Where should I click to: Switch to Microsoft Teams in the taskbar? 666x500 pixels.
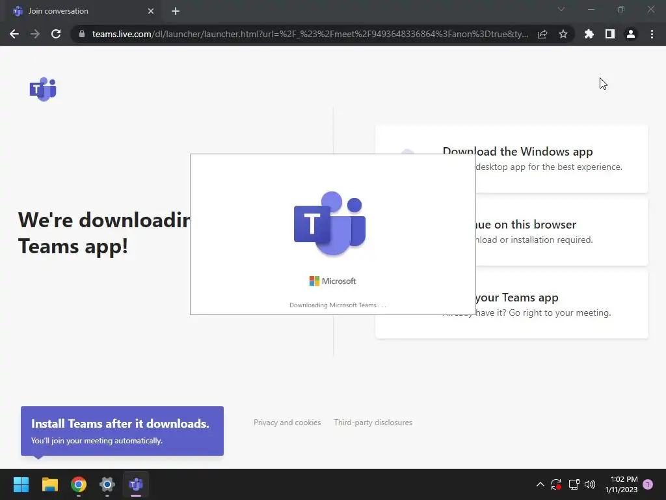136,484
